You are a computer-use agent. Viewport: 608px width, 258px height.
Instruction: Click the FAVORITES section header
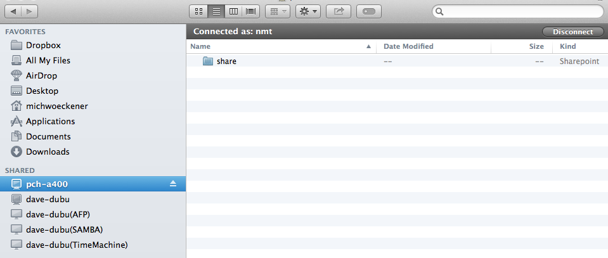tap(25, 32)
